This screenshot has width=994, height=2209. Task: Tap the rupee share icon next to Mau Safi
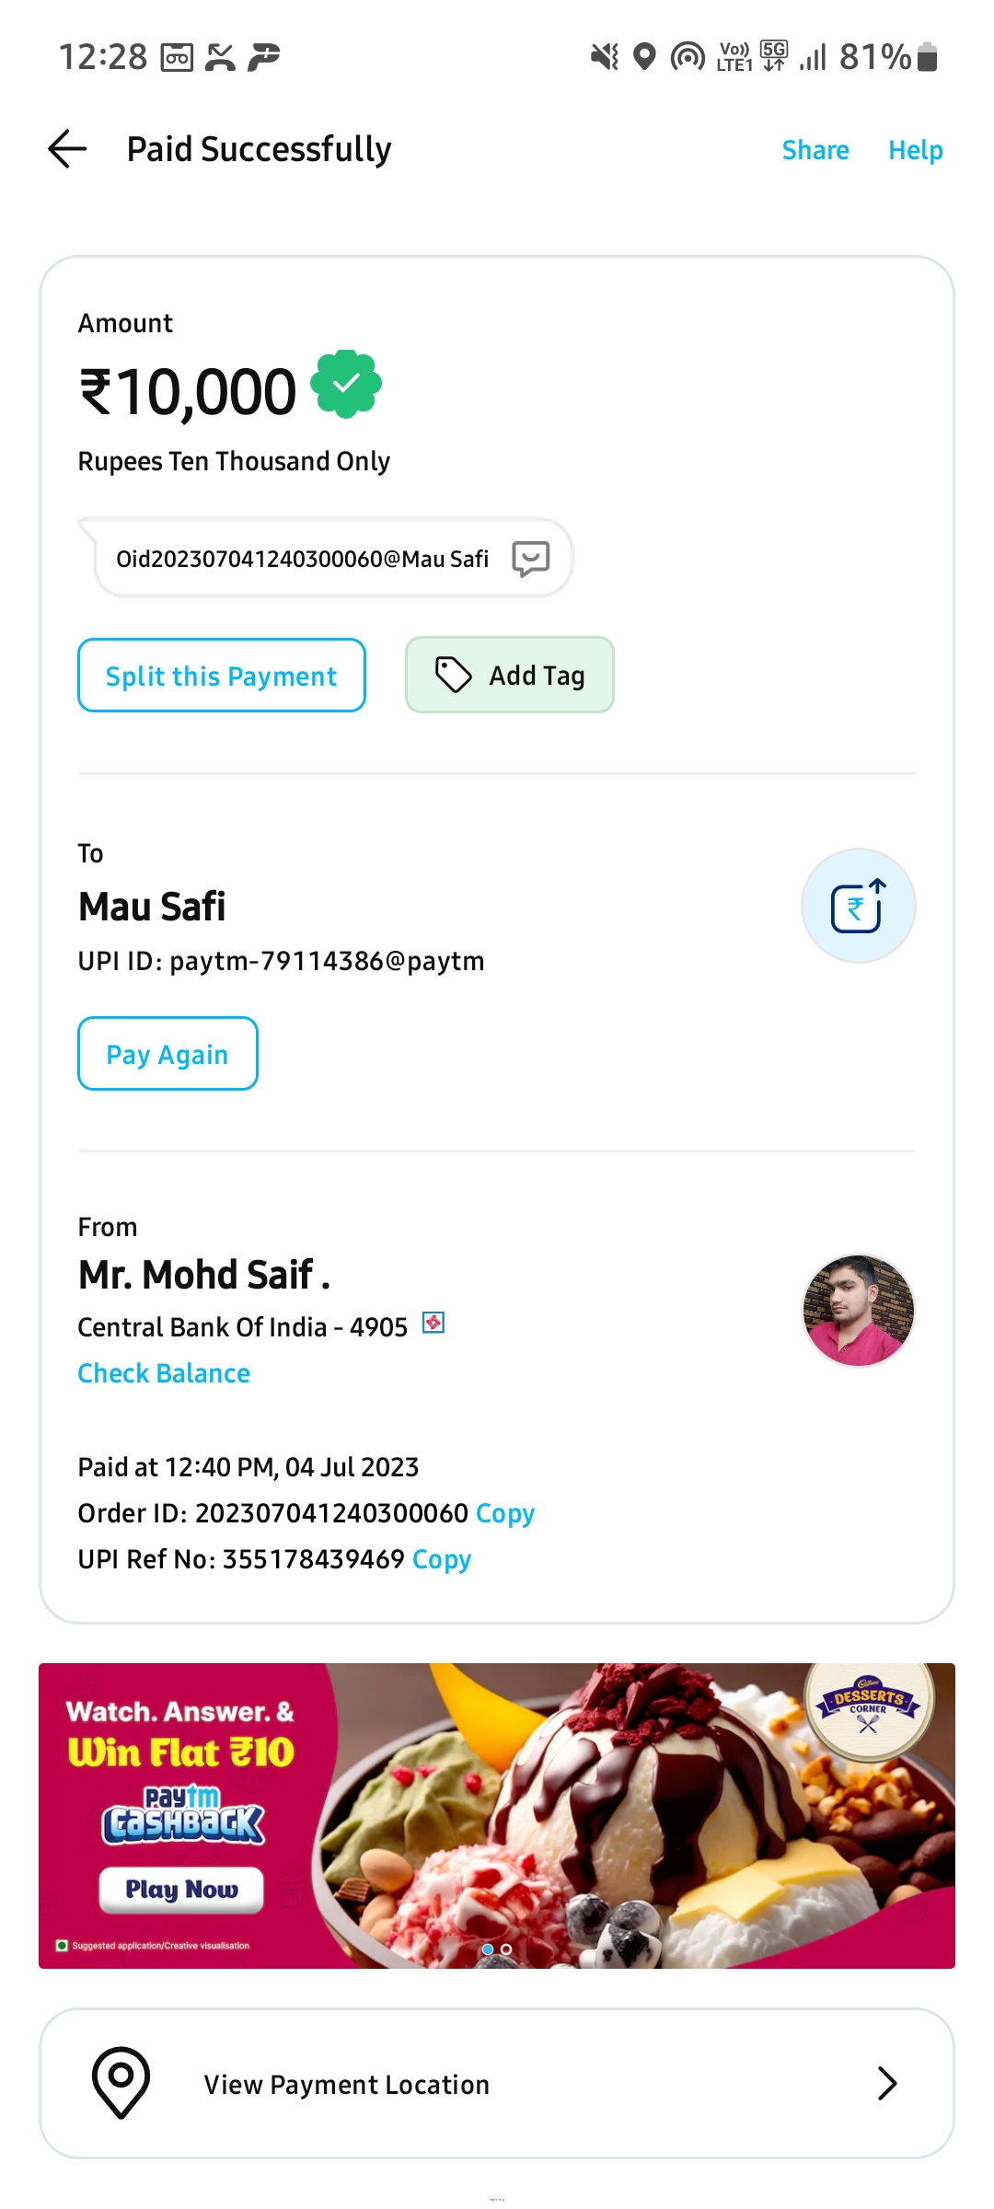point(858,906)
